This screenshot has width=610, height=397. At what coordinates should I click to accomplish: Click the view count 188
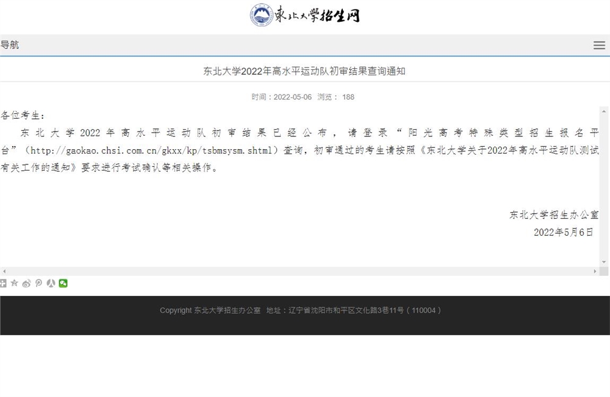(348, 97)
